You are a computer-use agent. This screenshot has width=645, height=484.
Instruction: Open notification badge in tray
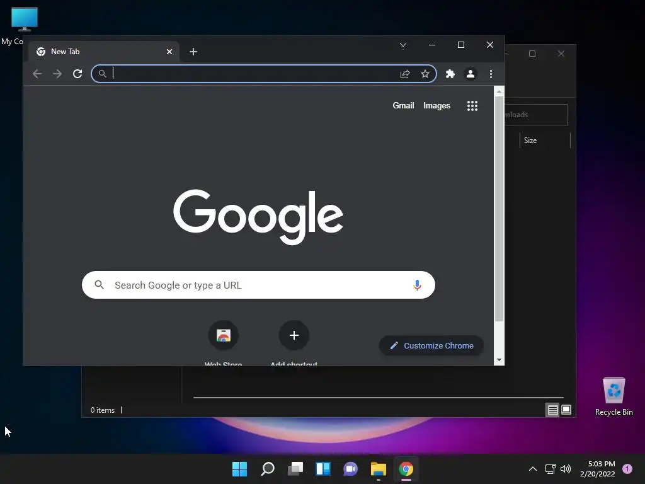[627, 469]
